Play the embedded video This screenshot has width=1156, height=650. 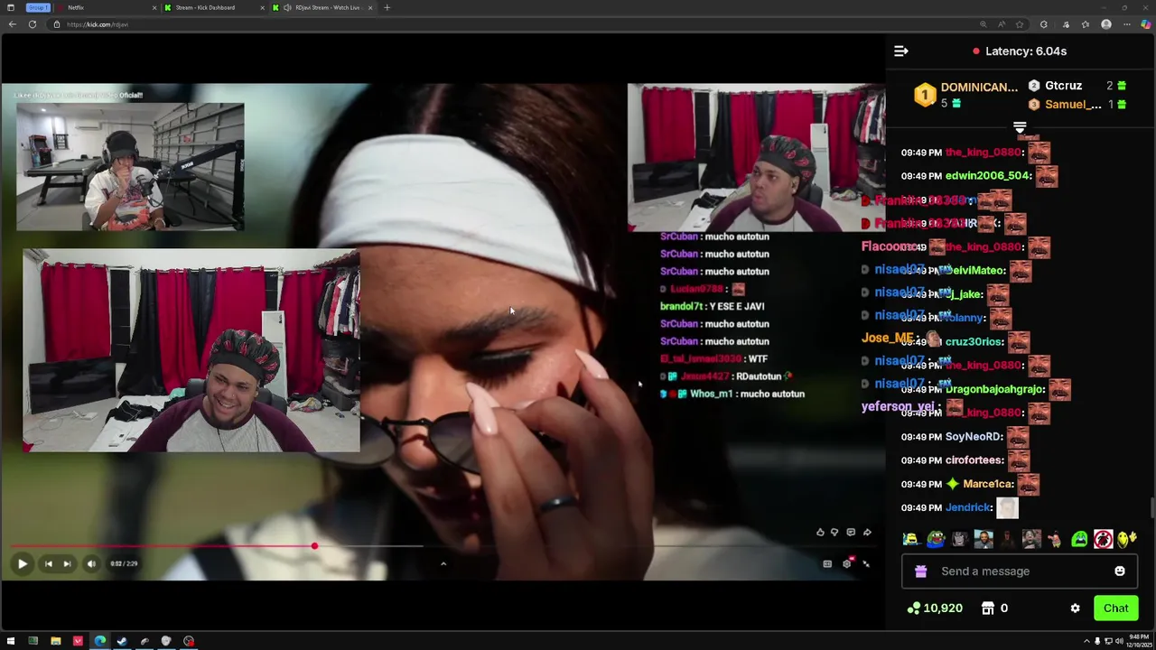tap(23, 563)
